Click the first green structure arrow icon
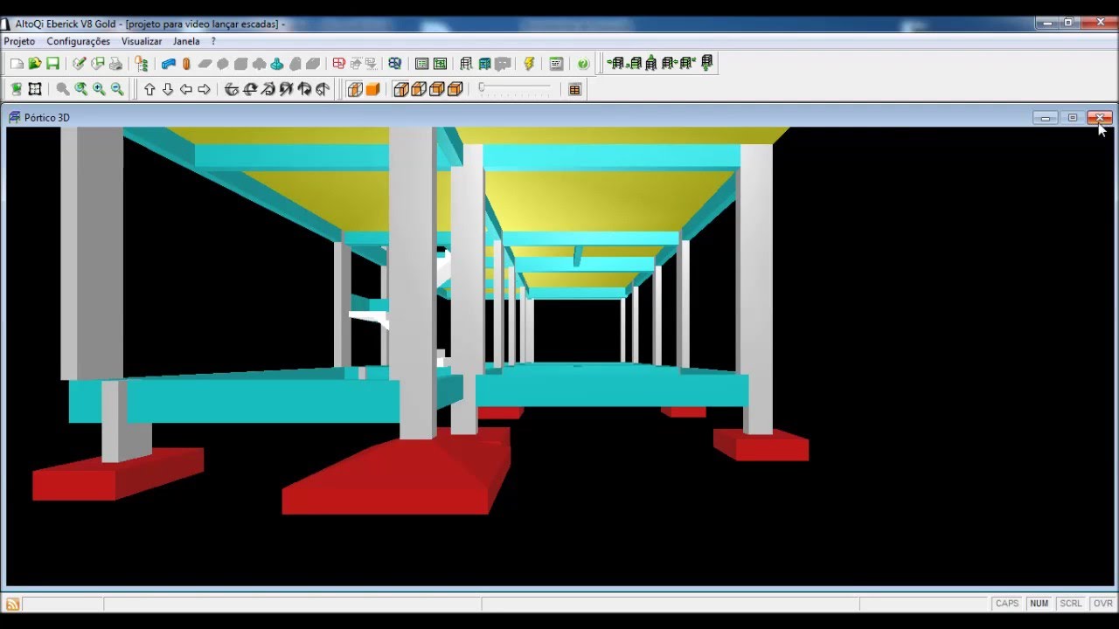Image resolution: width=1119 pixels, height=629 pixels. pos(616,63)
